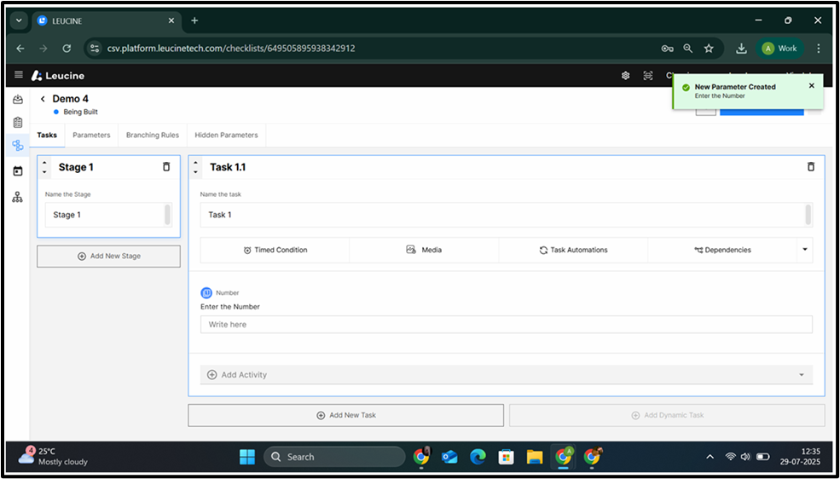Viewport: 840px width, 479px height.
Task: Delete Stage 1 using its trash icon
Action: 166,167
